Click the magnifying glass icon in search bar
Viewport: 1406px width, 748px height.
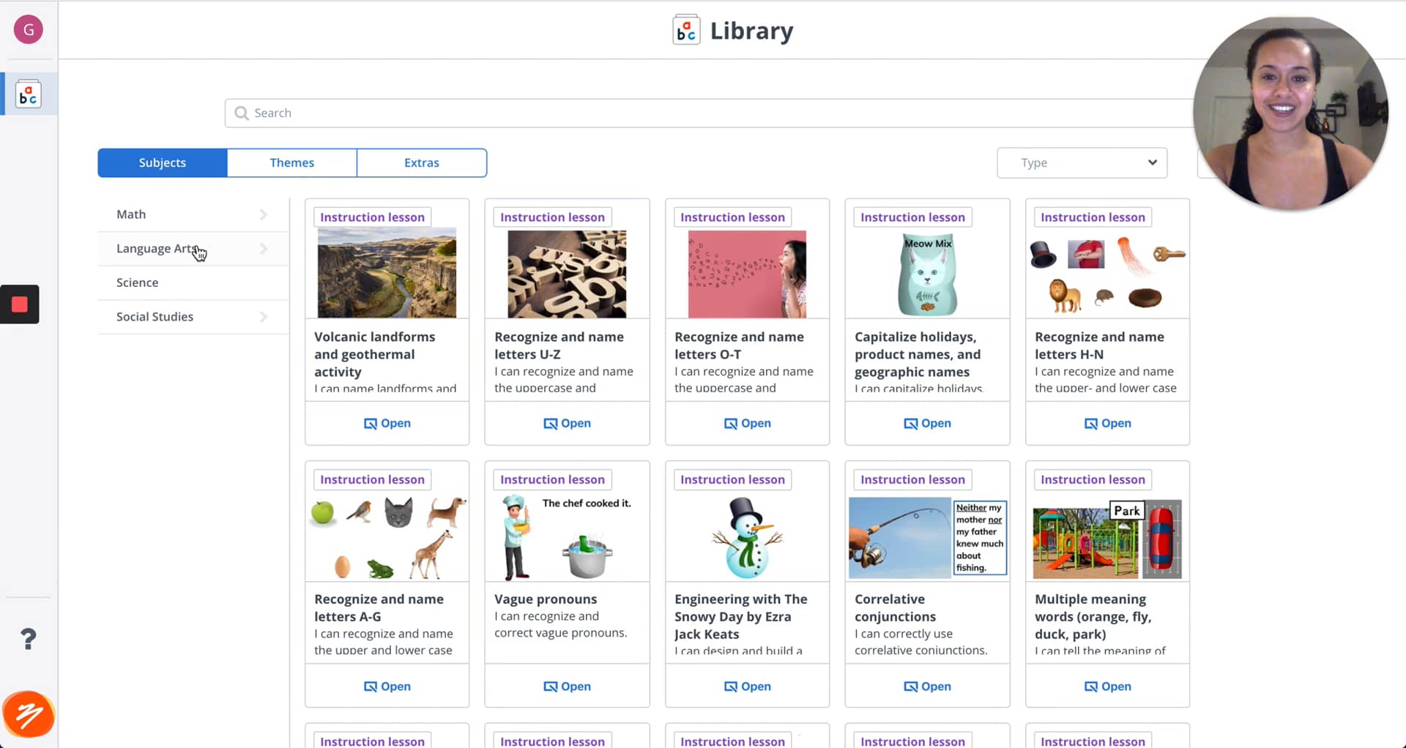coord(241,113)
